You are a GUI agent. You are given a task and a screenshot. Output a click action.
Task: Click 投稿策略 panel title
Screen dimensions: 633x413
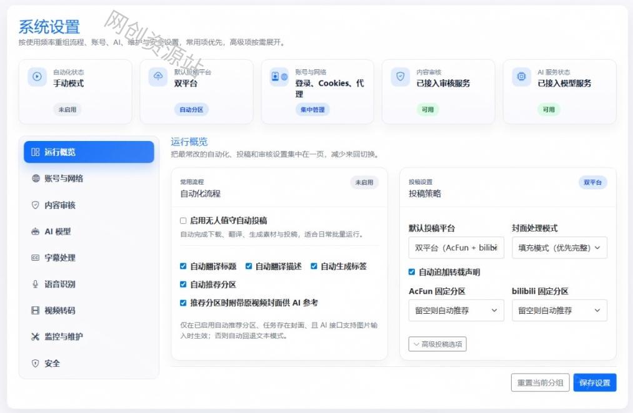pos(425,194)
